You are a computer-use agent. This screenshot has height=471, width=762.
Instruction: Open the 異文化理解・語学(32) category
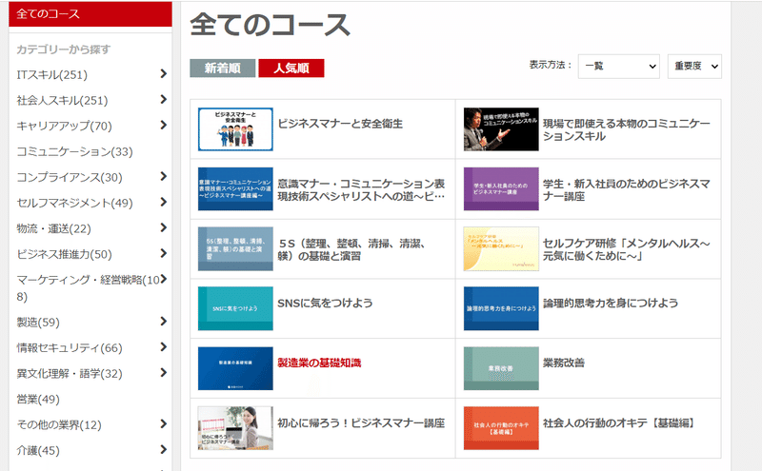(70, 374)
